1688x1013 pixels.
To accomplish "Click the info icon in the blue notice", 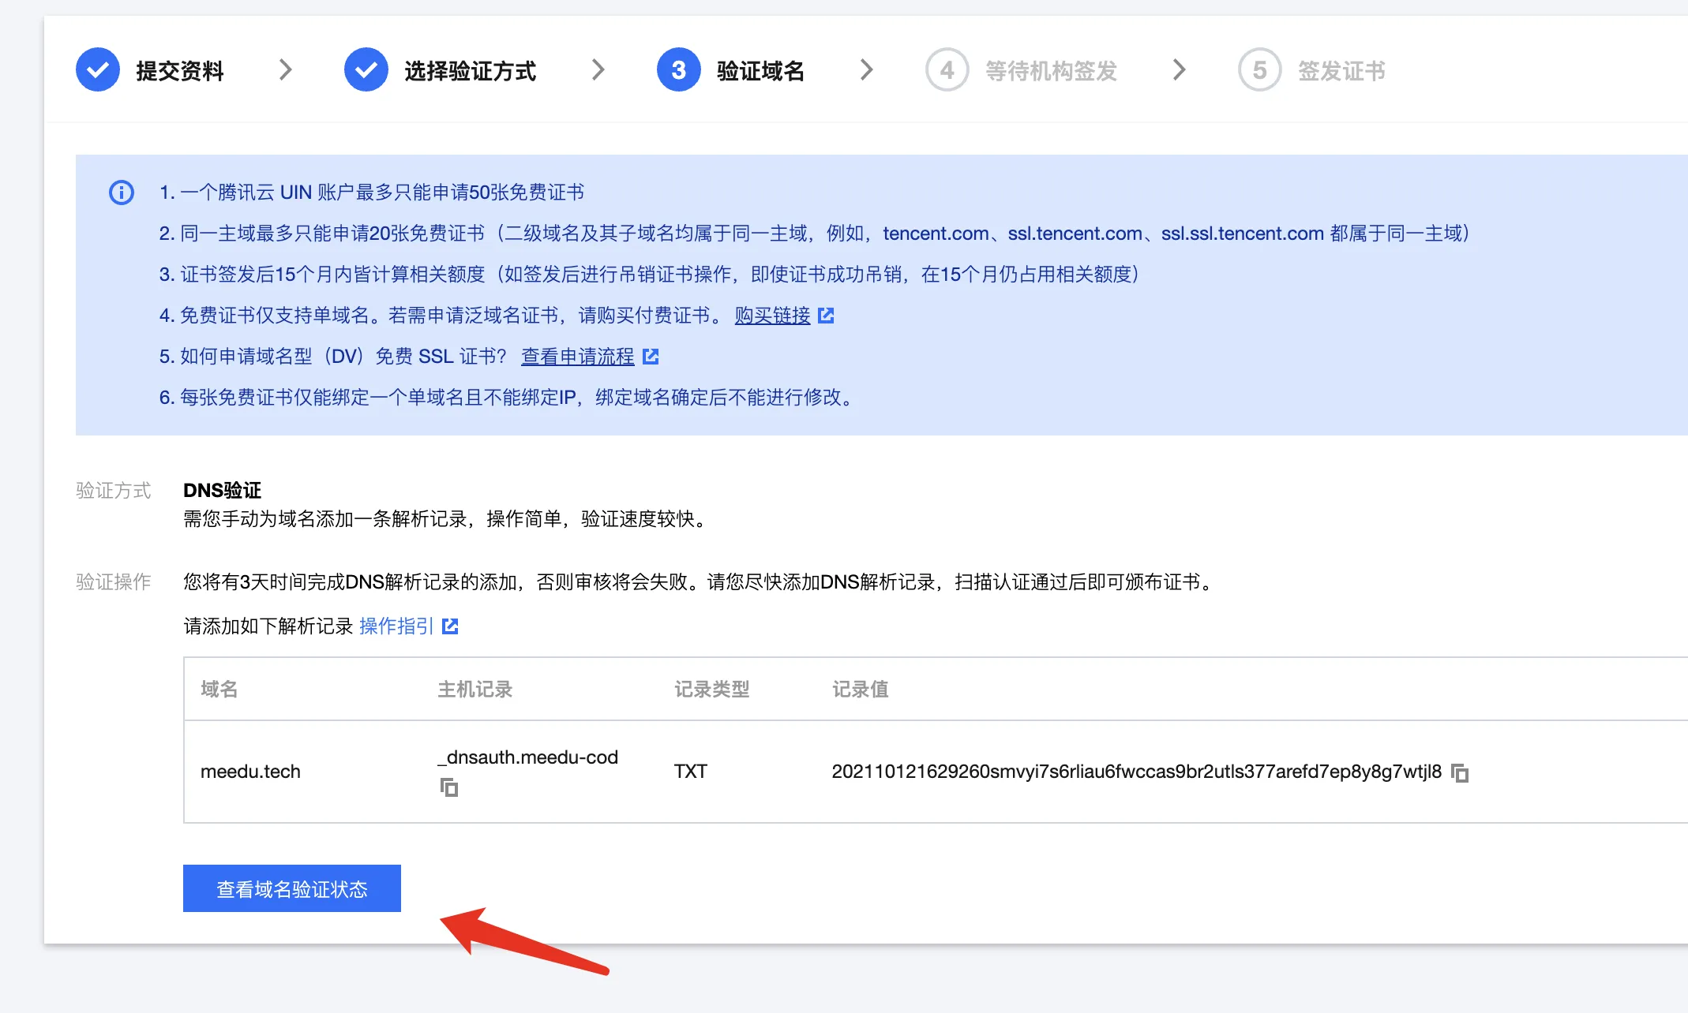I will 122,193.
